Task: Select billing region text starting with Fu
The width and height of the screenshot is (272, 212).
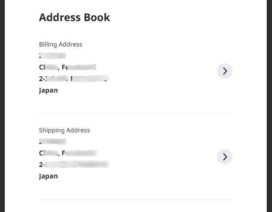Action: [79, 67]
